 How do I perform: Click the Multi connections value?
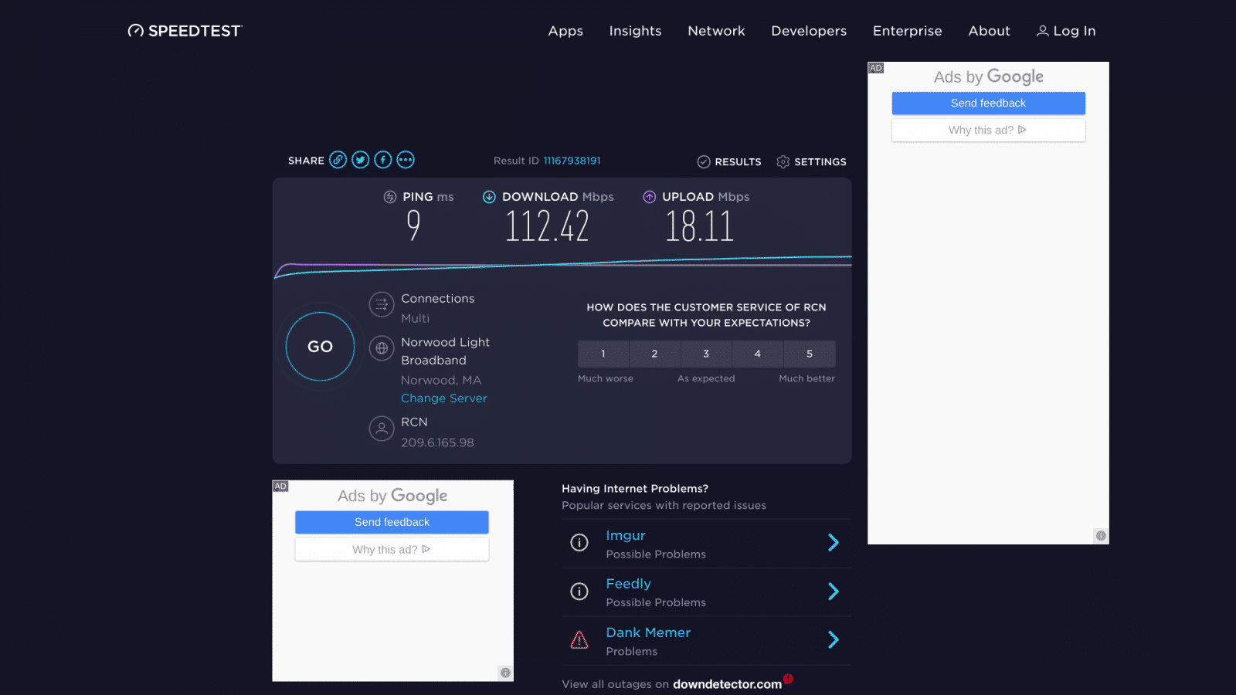point(415,318)
